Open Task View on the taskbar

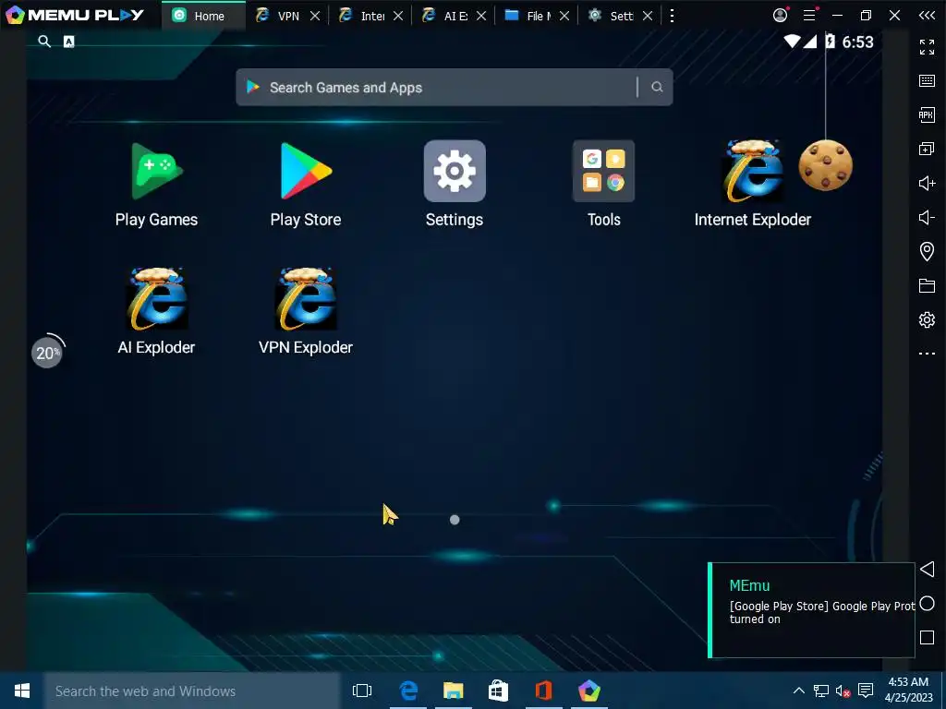(x=362, y=691)
